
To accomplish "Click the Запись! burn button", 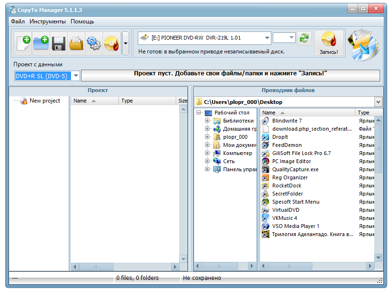I will click(x=329, y=43).
